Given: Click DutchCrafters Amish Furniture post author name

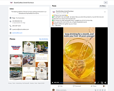Looking at the screenshot, I should click(x=65, y=11).
